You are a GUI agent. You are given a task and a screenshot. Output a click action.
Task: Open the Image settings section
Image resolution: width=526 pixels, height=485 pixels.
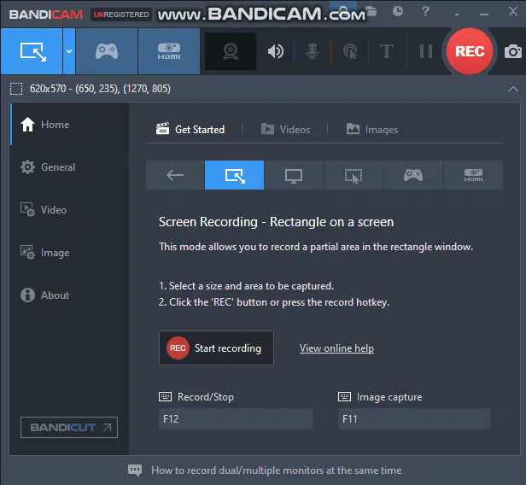point(69,253)
